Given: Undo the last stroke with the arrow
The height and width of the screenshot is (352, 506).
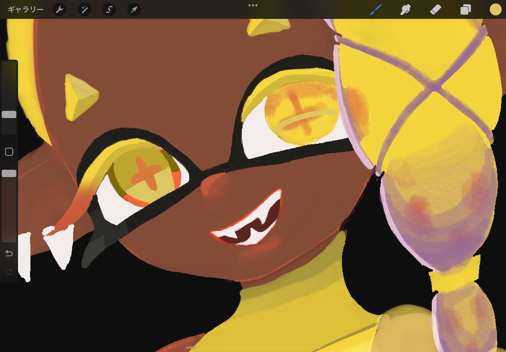Looking at the screenshot, I should pyautogui.click(x=9, y=253).
